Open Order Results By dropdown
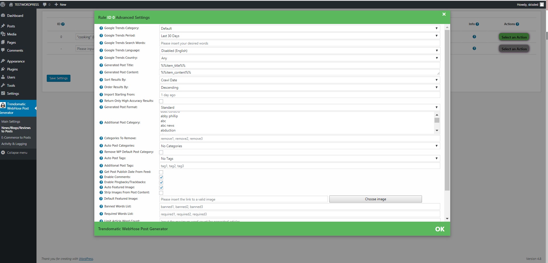548x263 pixels. click(300, 88)
